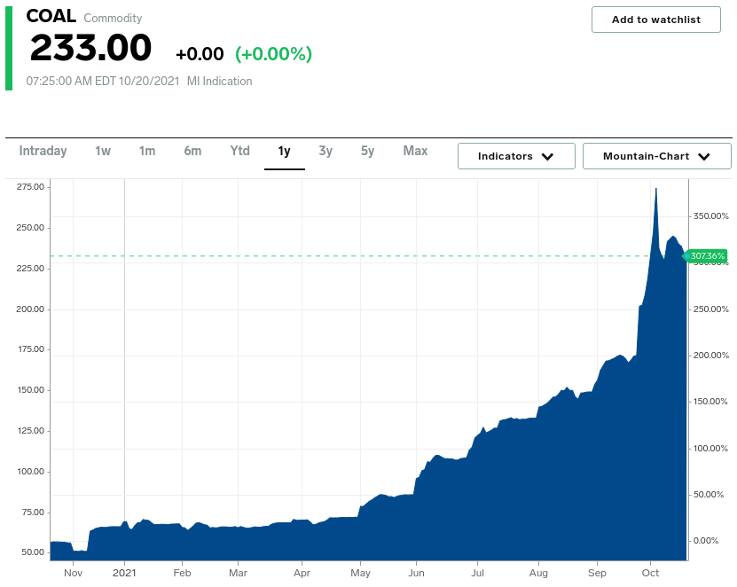Click the Nov x-axis label
Screen dimensions: 737x587
(x=73, y=573)
